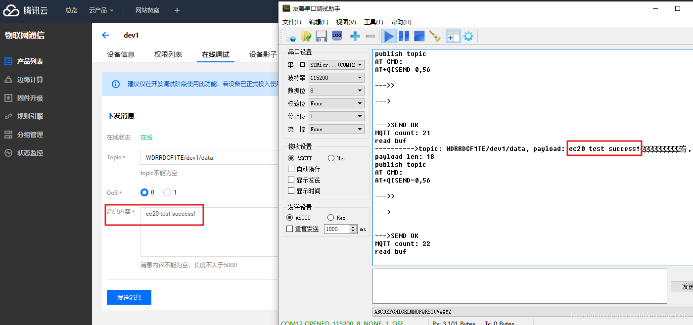Click the broom icon to clear output
Viewport: 693px width, 325px height.
(434, 36)
